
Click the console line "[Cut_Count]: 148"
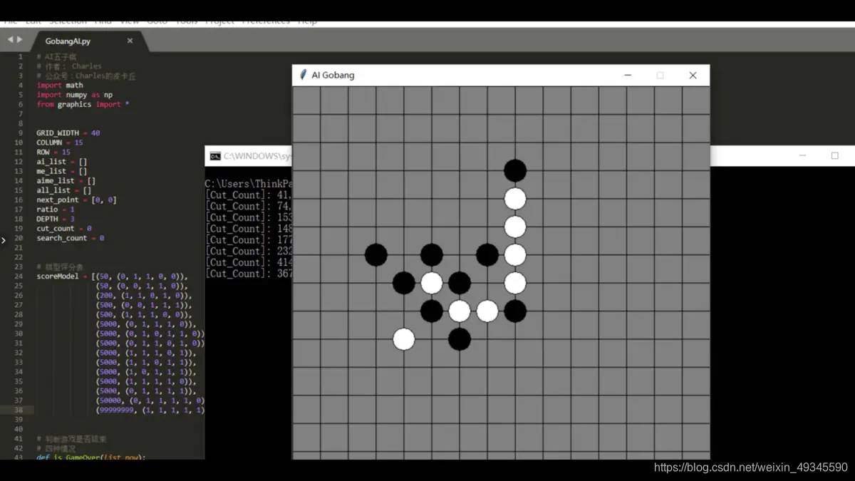tap(248, 229)
